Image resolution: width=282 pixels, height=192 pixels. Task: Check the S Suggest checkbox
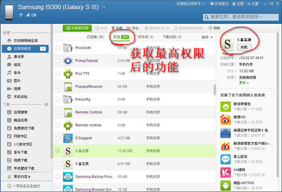click(58, 138)
